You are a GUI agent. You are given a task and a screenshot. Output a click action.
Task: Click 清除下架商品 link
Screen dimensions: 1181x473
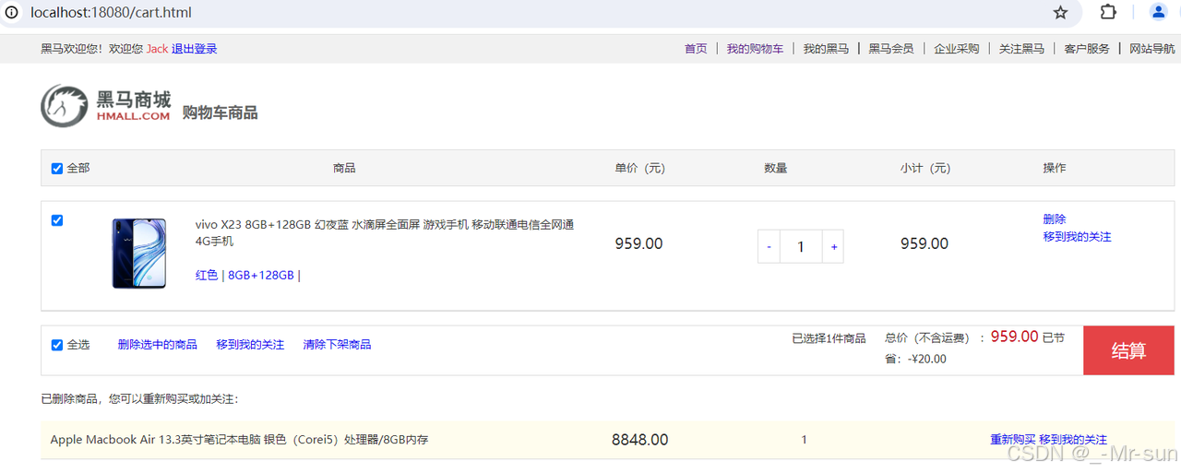coord(337,345)
